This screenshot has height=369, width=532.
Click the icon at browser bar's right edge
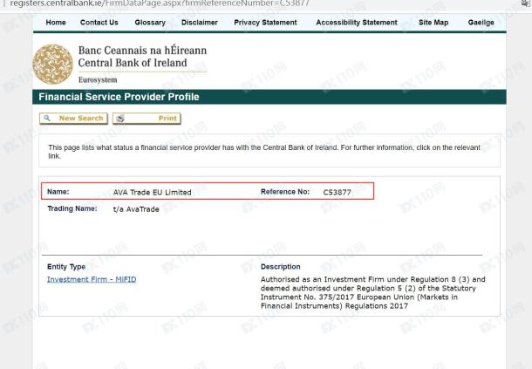pyautogui.click(x=525, y=3)
